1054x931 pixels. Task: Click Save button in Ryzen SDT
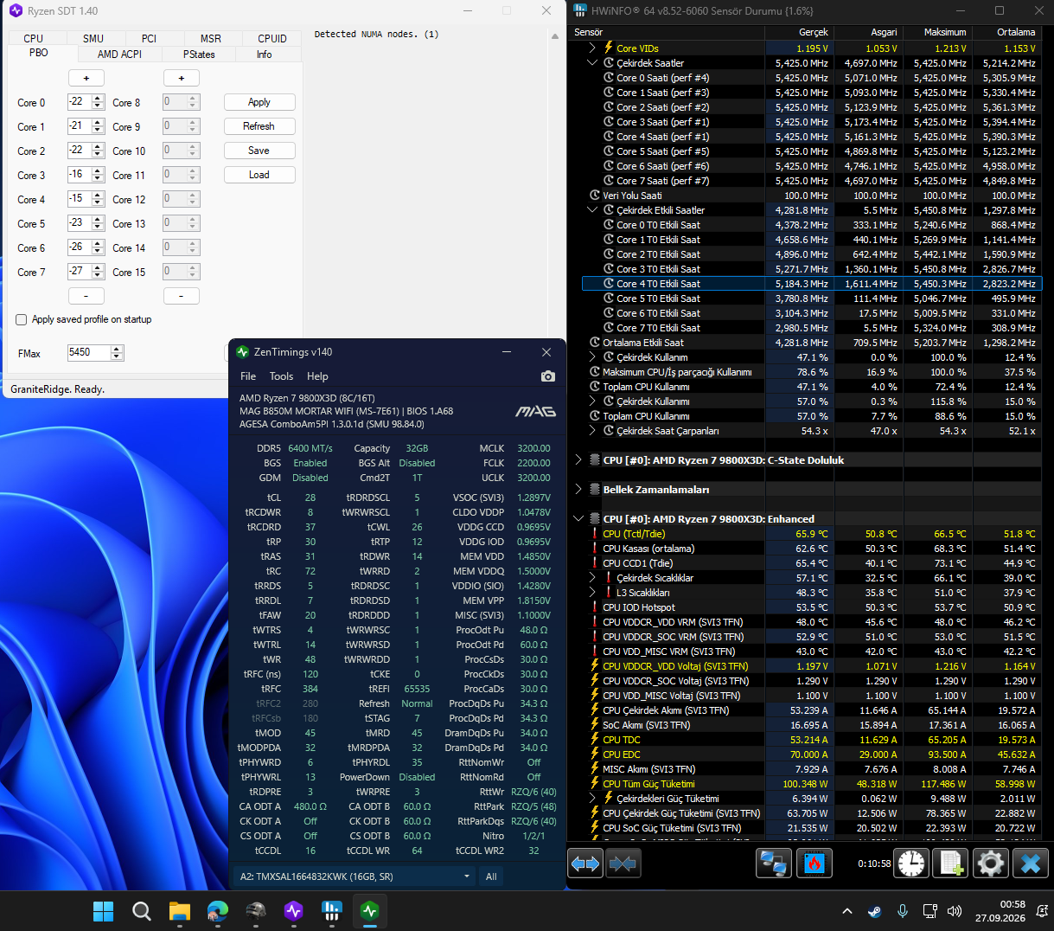point(259,151)
